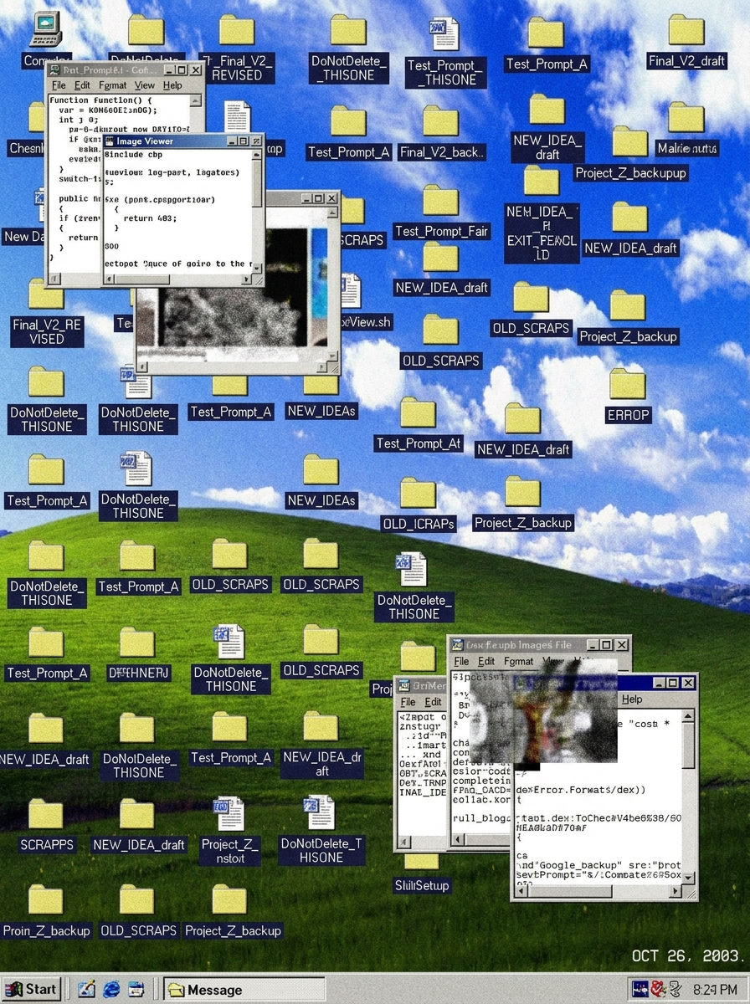This screenshot has height=1004, width=750.
Task: Select the Test_Prompt_Fair folder
Action: [440, 201]
